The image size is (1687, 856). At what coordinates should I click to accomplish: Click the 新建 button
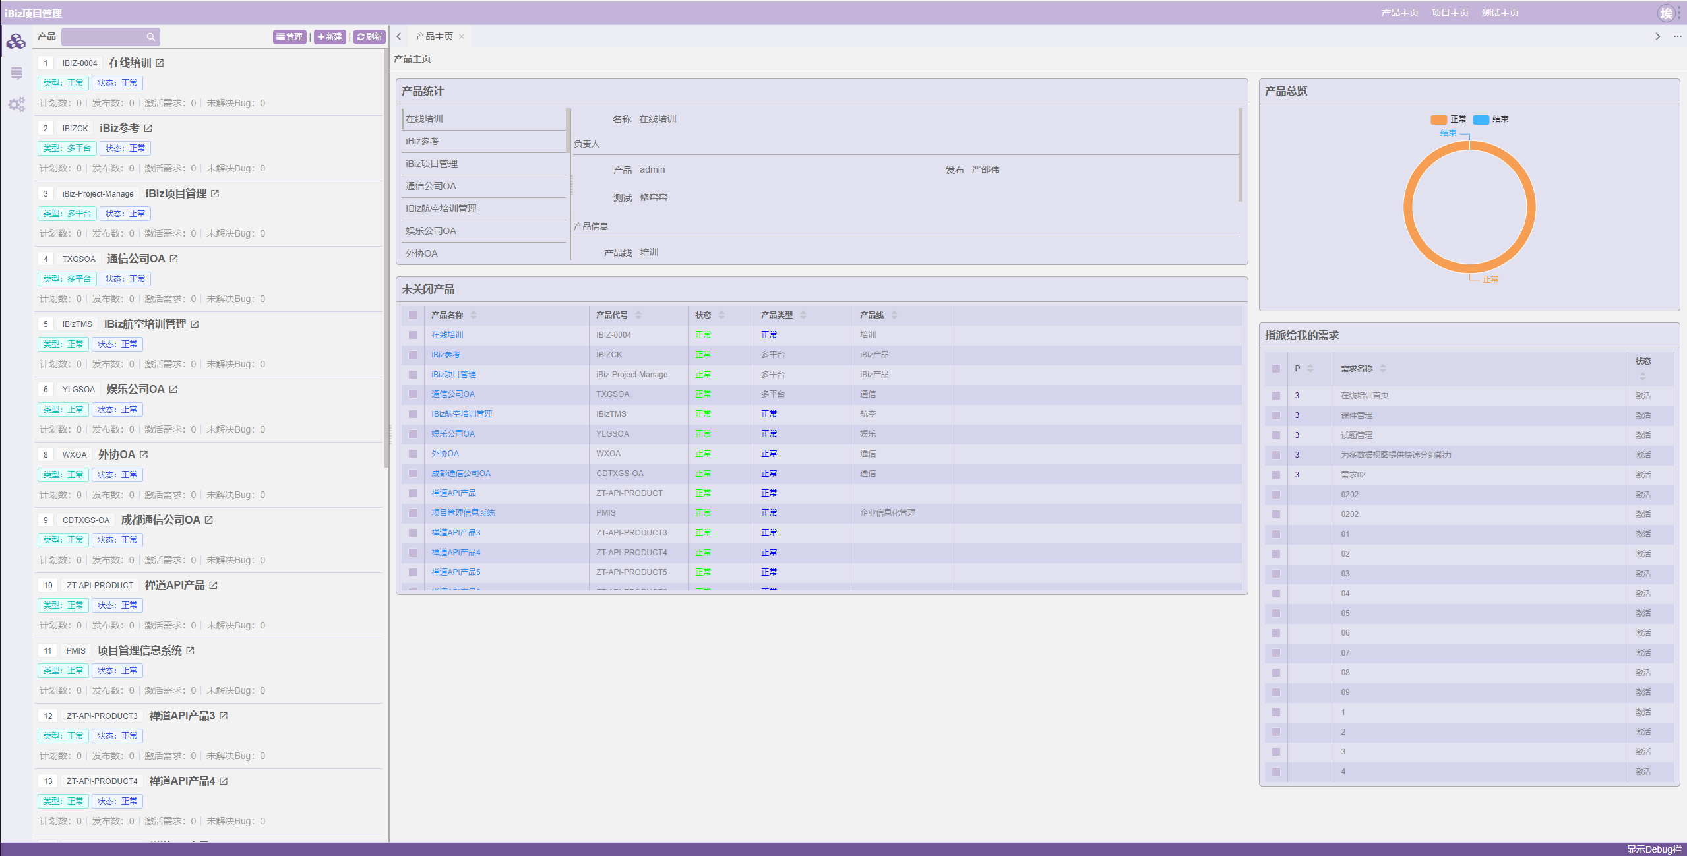coord(330,37)
